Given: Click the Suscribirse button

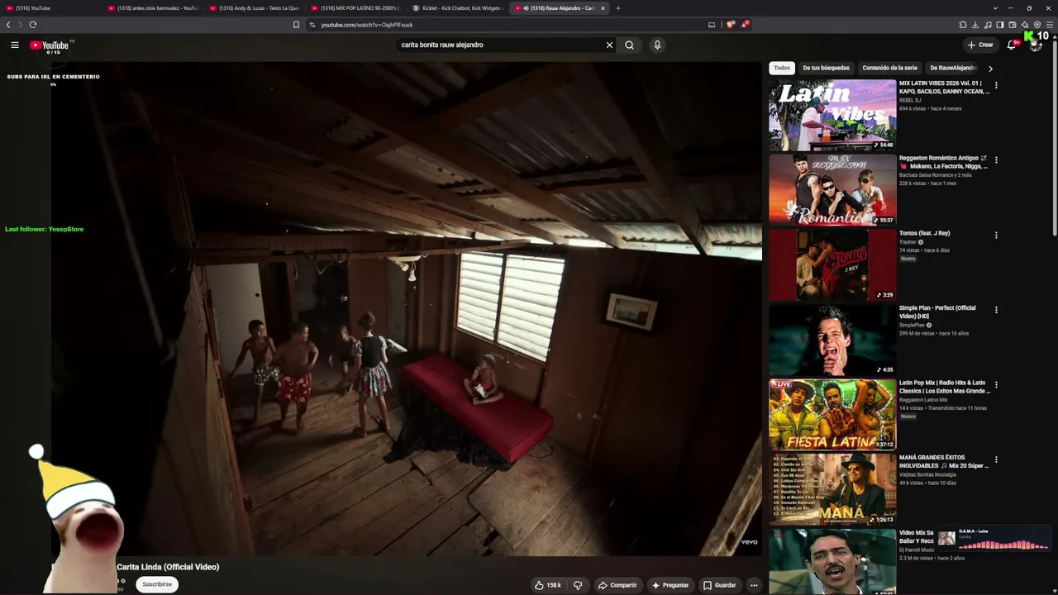Looking at the screenshot, I should (157, 584).
